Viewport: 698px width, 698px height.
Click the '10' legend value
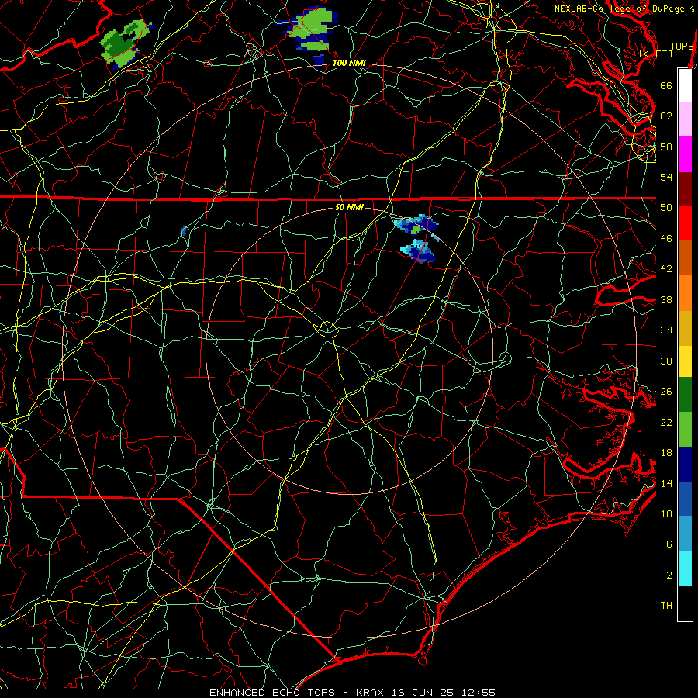point(666,513)
